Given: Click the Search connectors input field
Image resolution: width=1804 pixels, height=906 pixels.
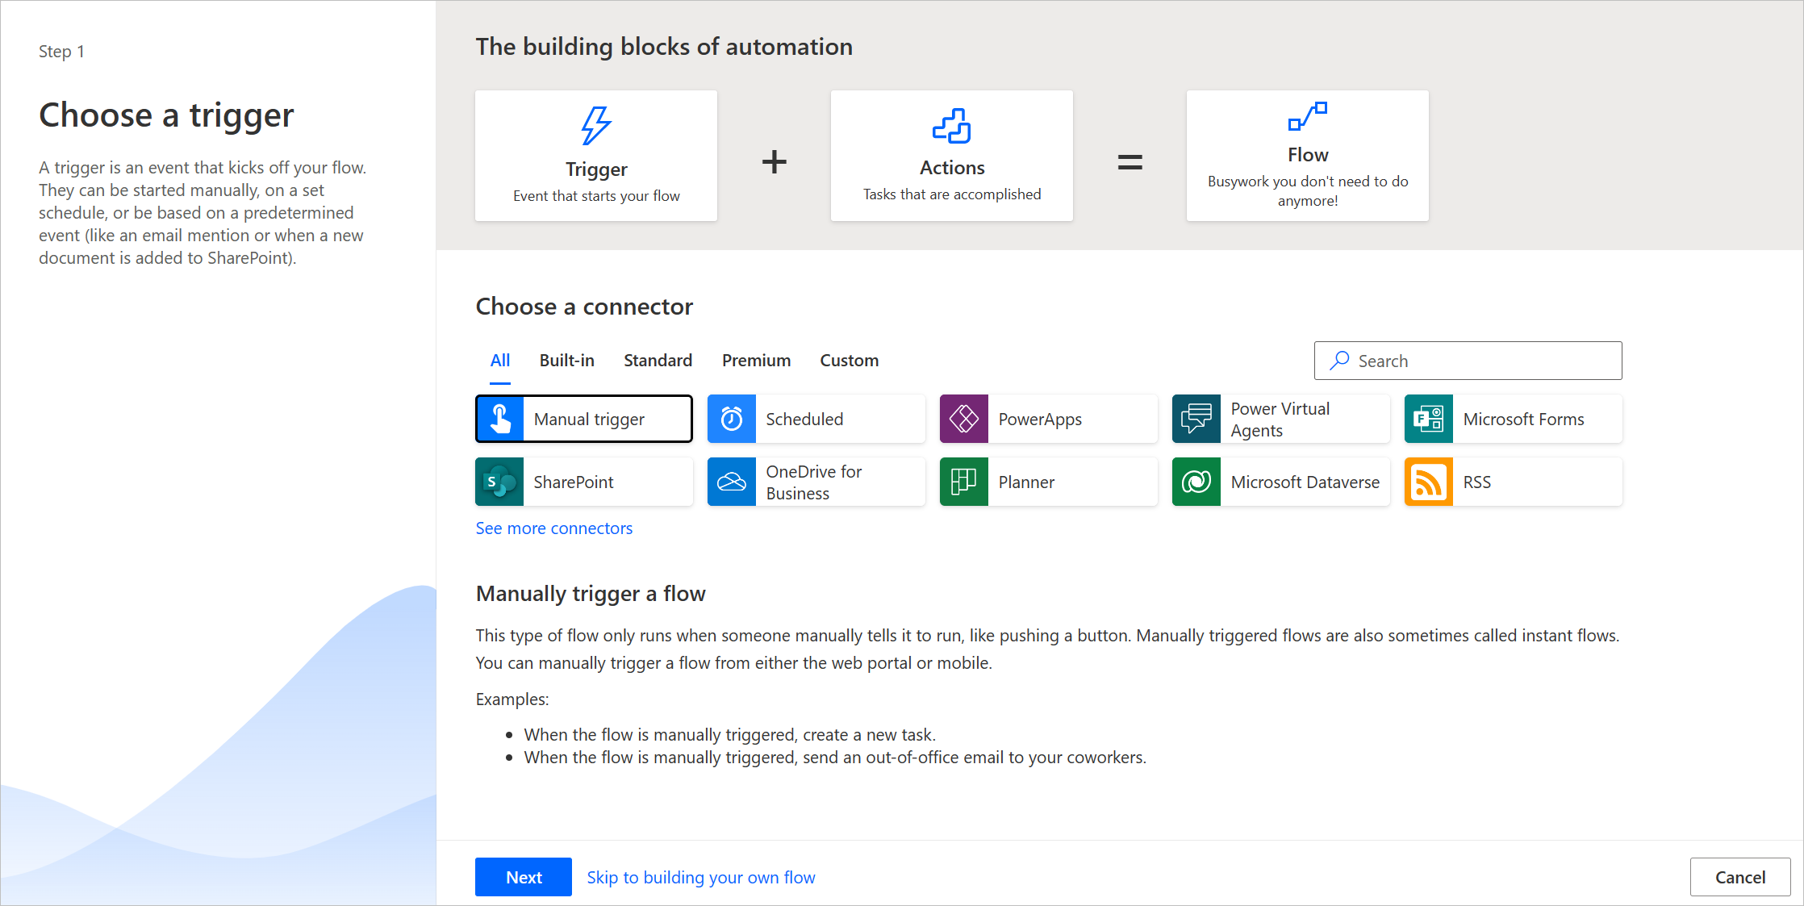Looking at the screenshot, I should point(1467,361).
